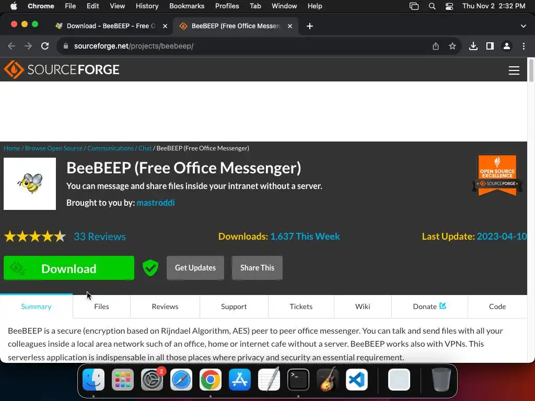Open Chrome downloads icon
535x401 pixels.
(473, 46)
